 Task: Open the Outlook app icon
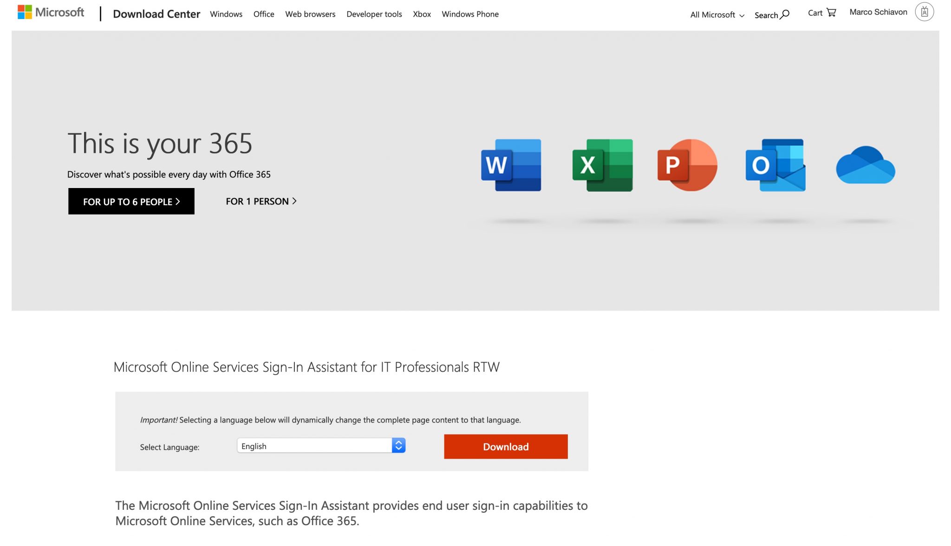(775, 165)
